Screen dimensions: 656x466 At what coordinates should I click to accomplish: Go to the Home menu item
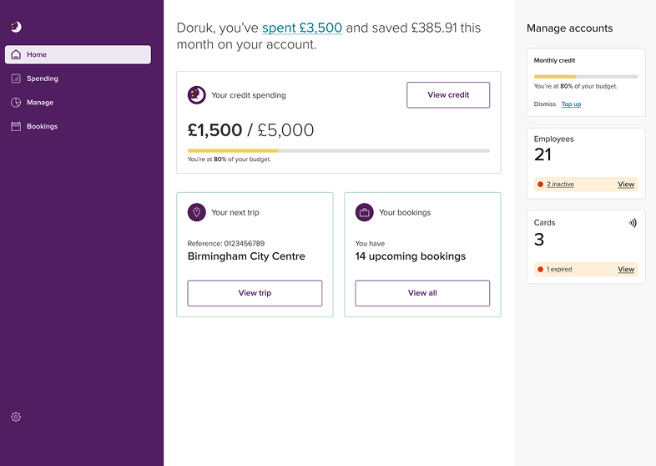click(x=78, y=54)
